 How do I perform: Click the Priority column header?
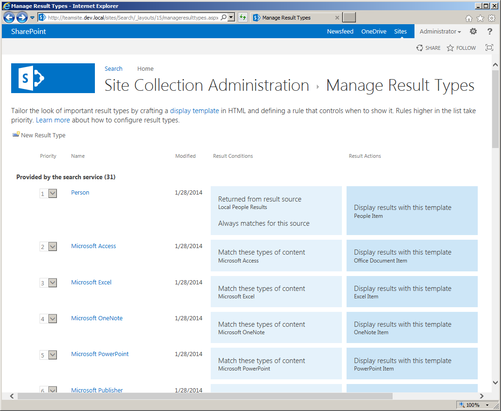click(x=48, y=156)
